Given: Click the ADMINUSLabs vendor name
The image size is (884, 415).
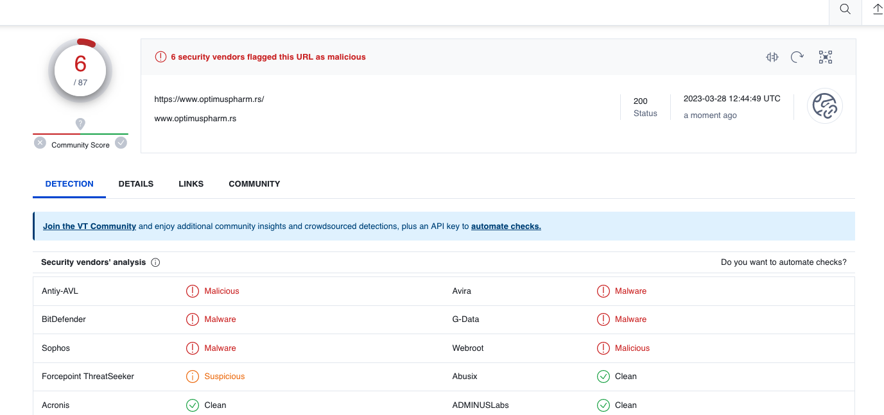Looking at the screenshot, I should (481, 405).
